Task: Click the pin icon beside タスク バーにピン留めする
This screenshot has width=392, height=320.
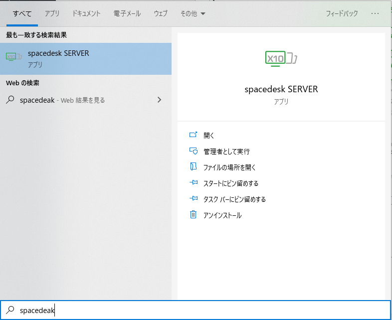Action: pyautogui.click(x=194, y=198)
